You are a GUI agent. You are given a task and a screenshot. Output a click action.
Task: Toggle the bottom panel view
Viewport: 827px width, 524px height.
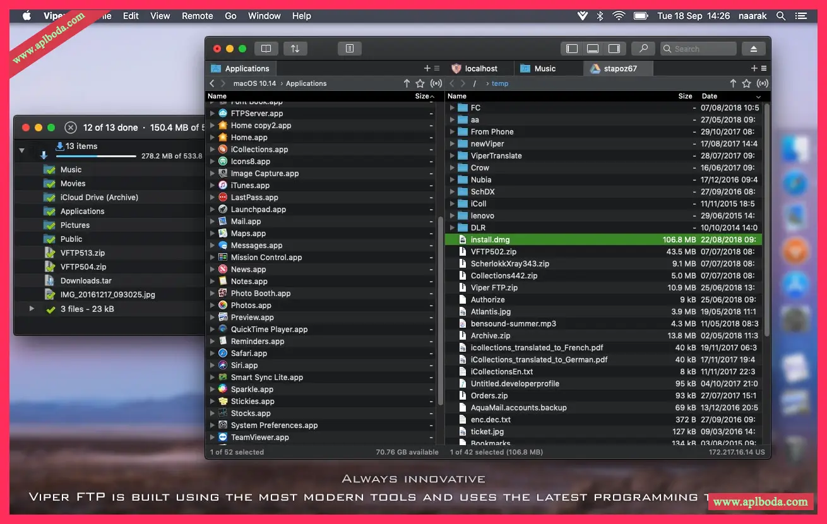[x=593, y=49]
